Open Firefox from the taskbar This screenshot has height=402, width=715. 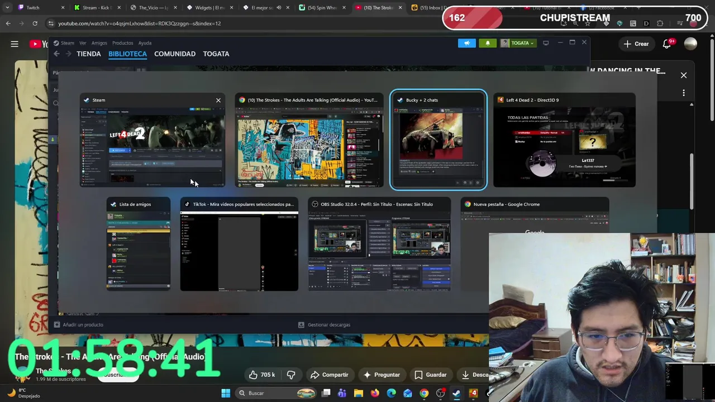pyautogui.click(x=375, y=393)
